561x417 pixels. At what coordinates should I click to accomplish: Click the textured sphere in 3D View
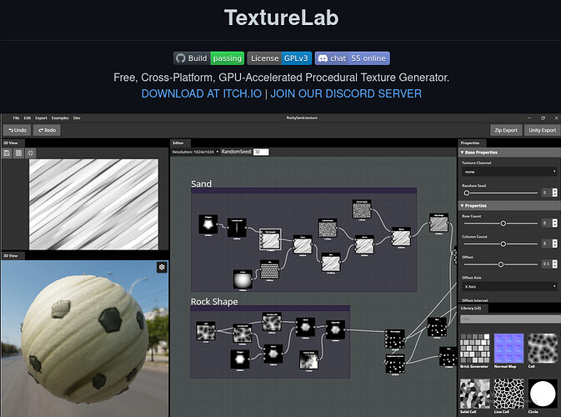(85, 339)
